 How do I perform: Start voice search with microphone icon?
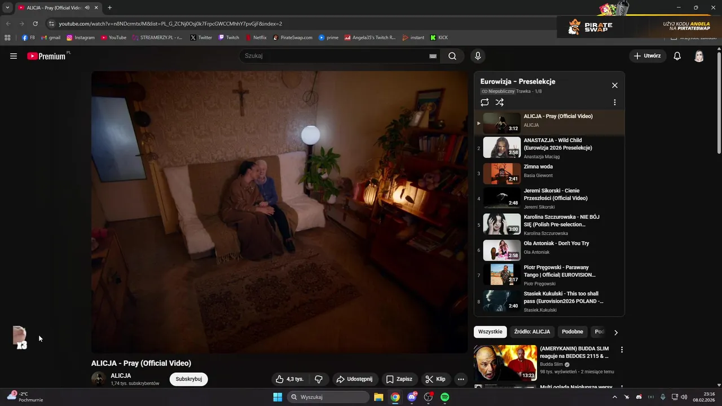478,56
